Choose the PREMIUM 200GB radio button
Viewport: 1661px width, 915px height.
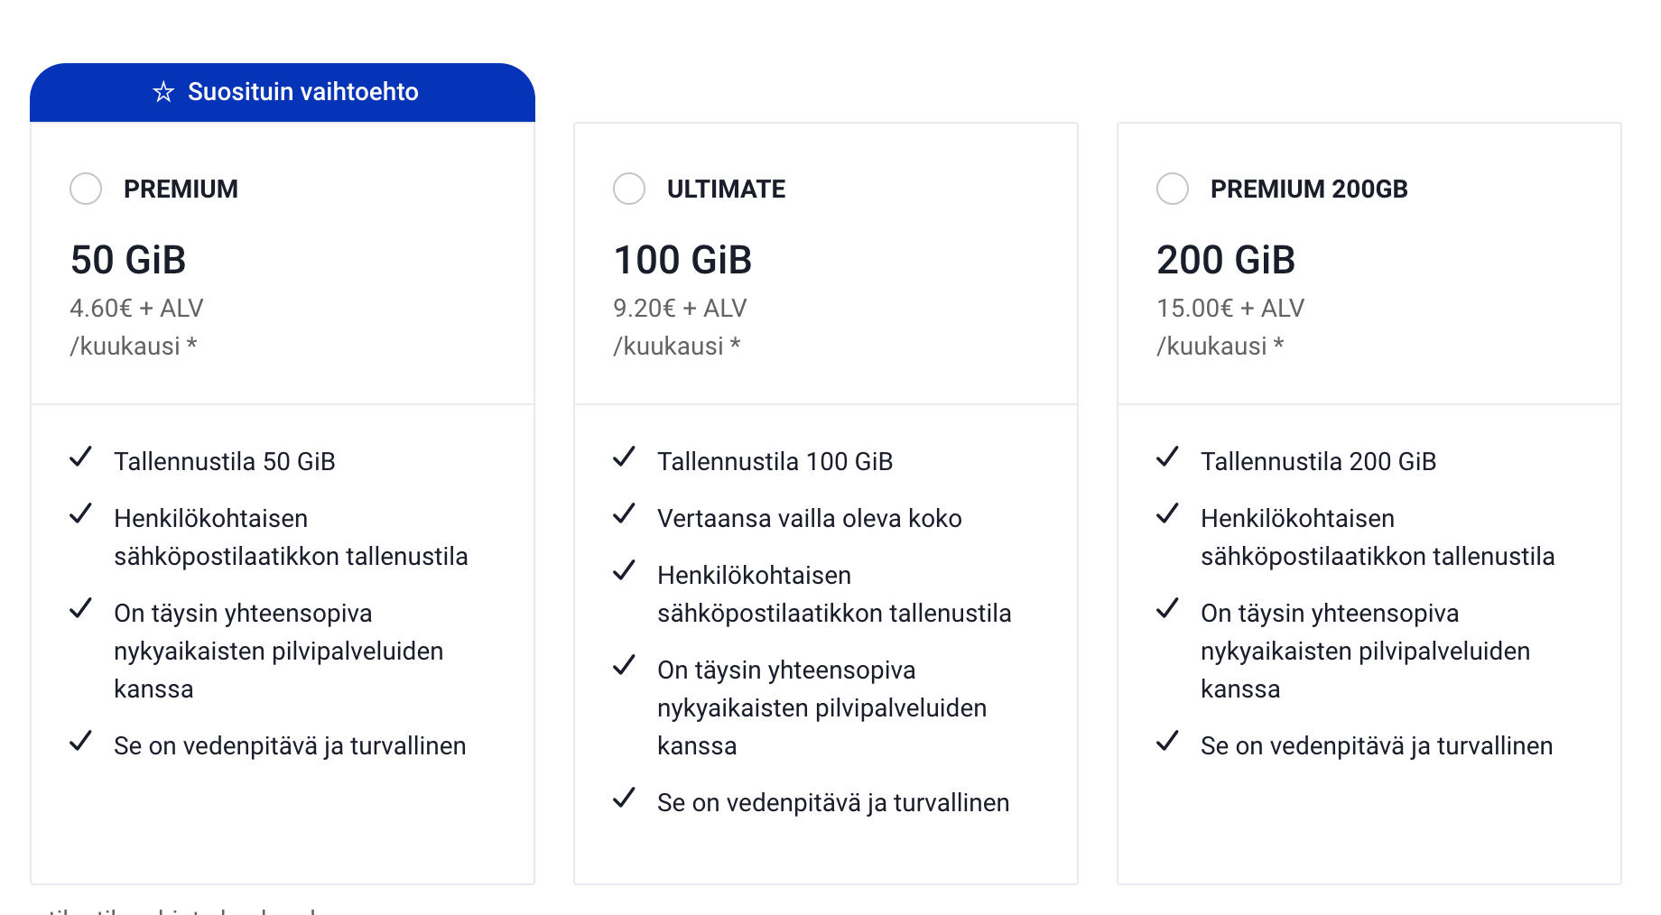tap(1173, 189)
